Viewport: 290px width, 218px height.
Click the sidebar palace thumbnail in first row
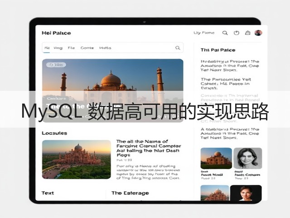[216, 158]
